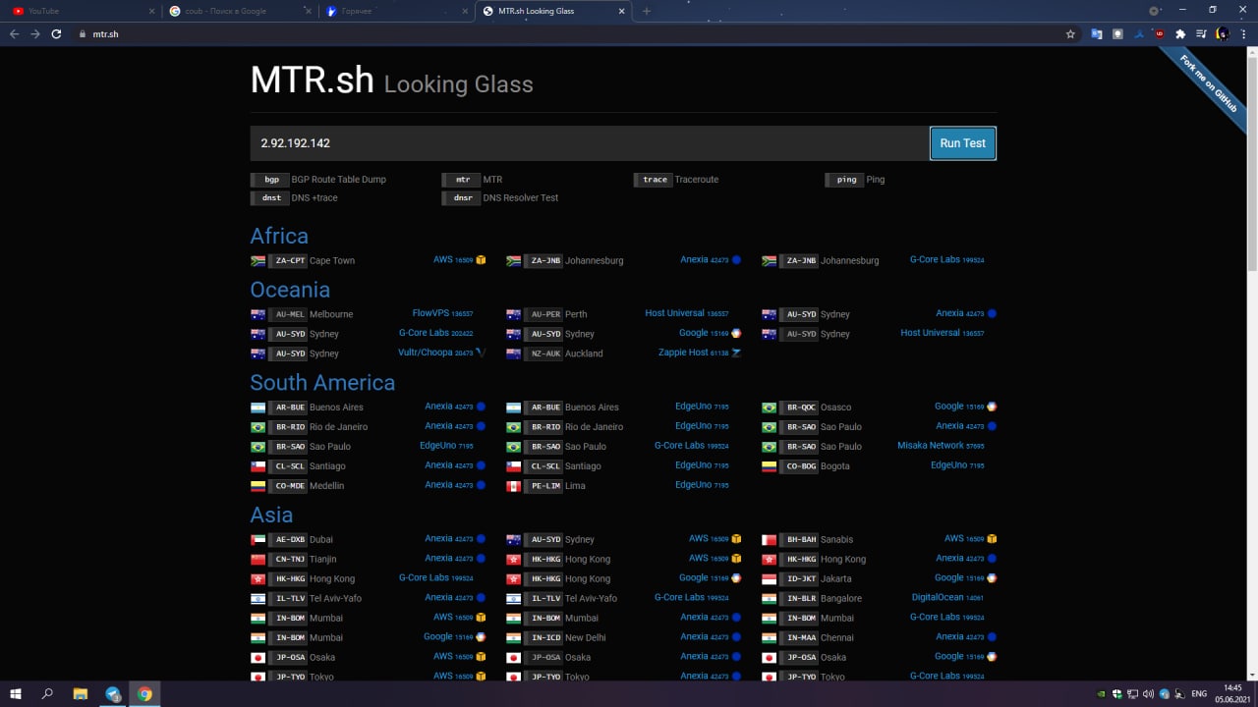The height and width of the screenshot is (707, 1258).
Task: Select the PE-LIM Lima probe
Action: pos(545,486)
